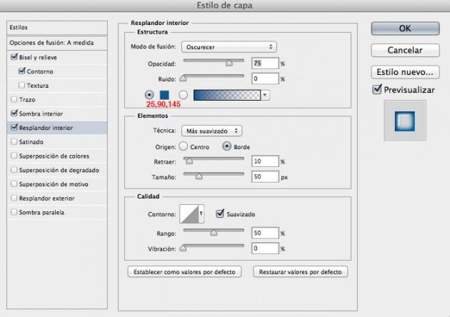Uncheck the Resplandor interior checkbox

point(14,127)
